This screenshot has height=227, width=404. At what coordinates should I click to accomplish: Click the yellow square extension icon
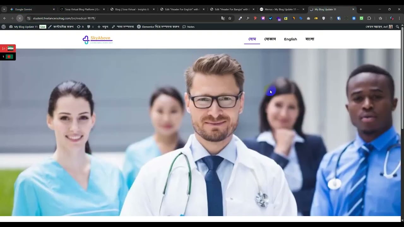[286, 18]
